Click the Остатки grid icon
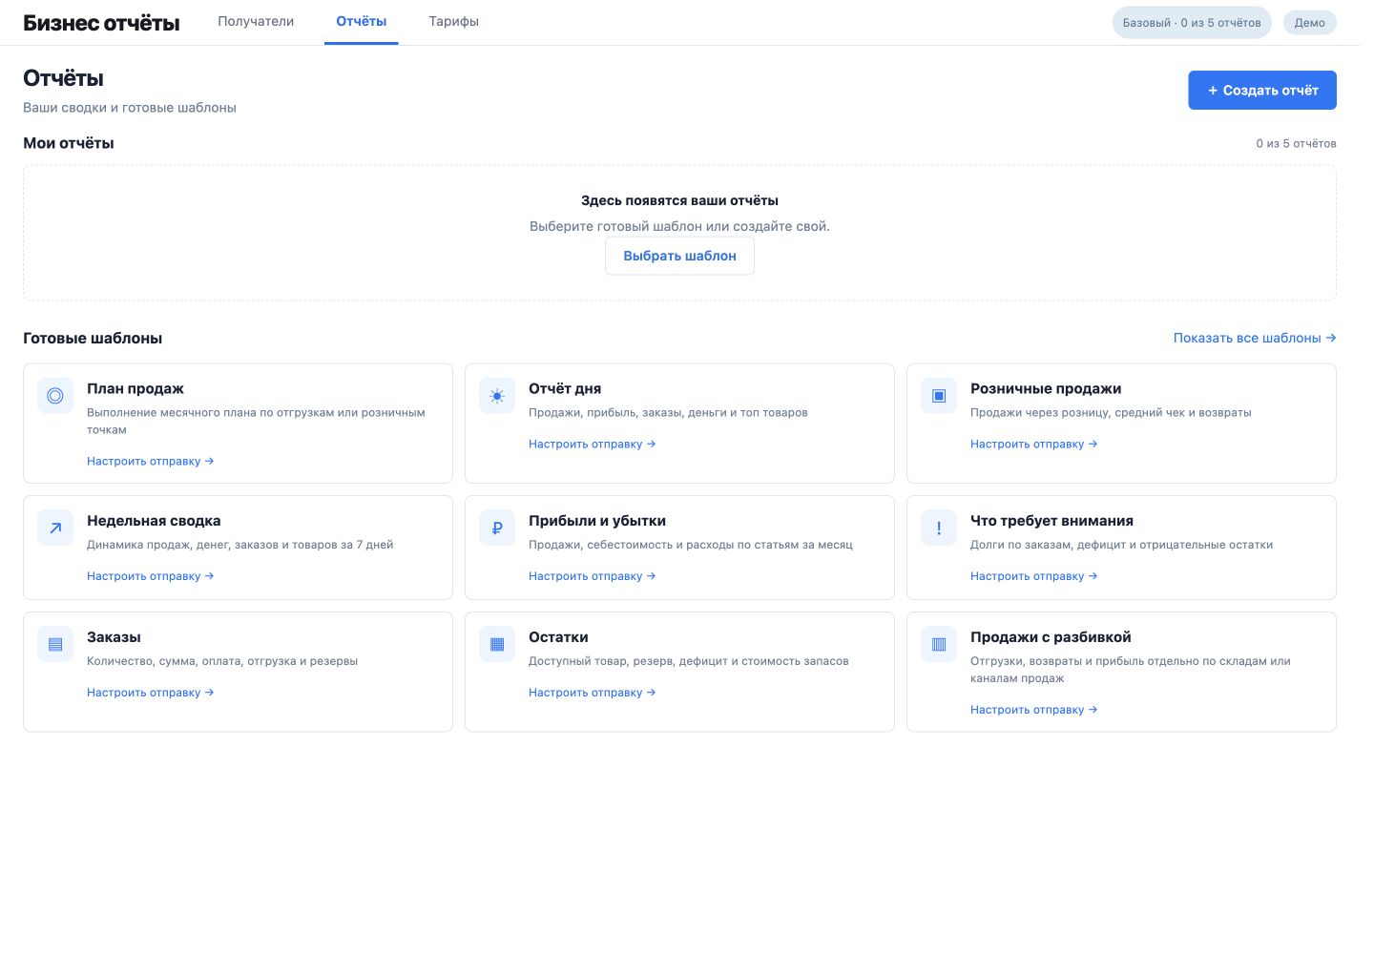Screen dimensions: 1374x954 coord(497,644)
